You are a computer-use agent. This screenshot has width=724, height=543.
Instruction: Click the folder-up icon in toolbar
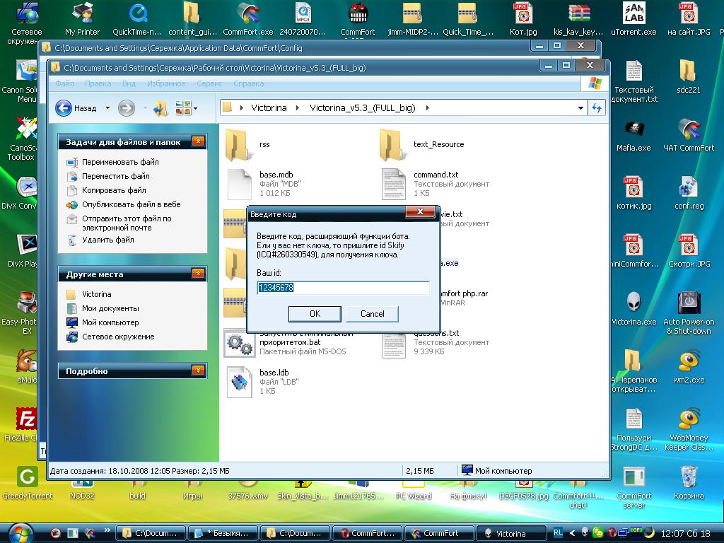[x=160, y=108]
